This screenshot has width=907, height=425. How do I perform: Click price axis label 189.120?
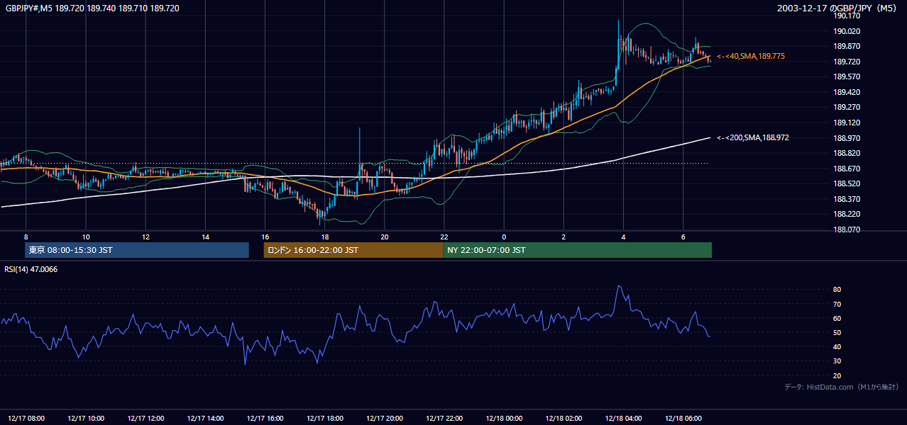click(x=846, y=123)
